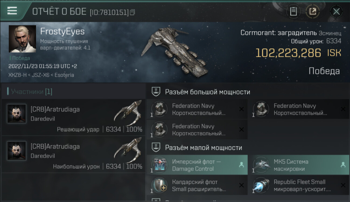
Task: Select the first Federation Navy Короткоствольный module
Action: (197, 109)
